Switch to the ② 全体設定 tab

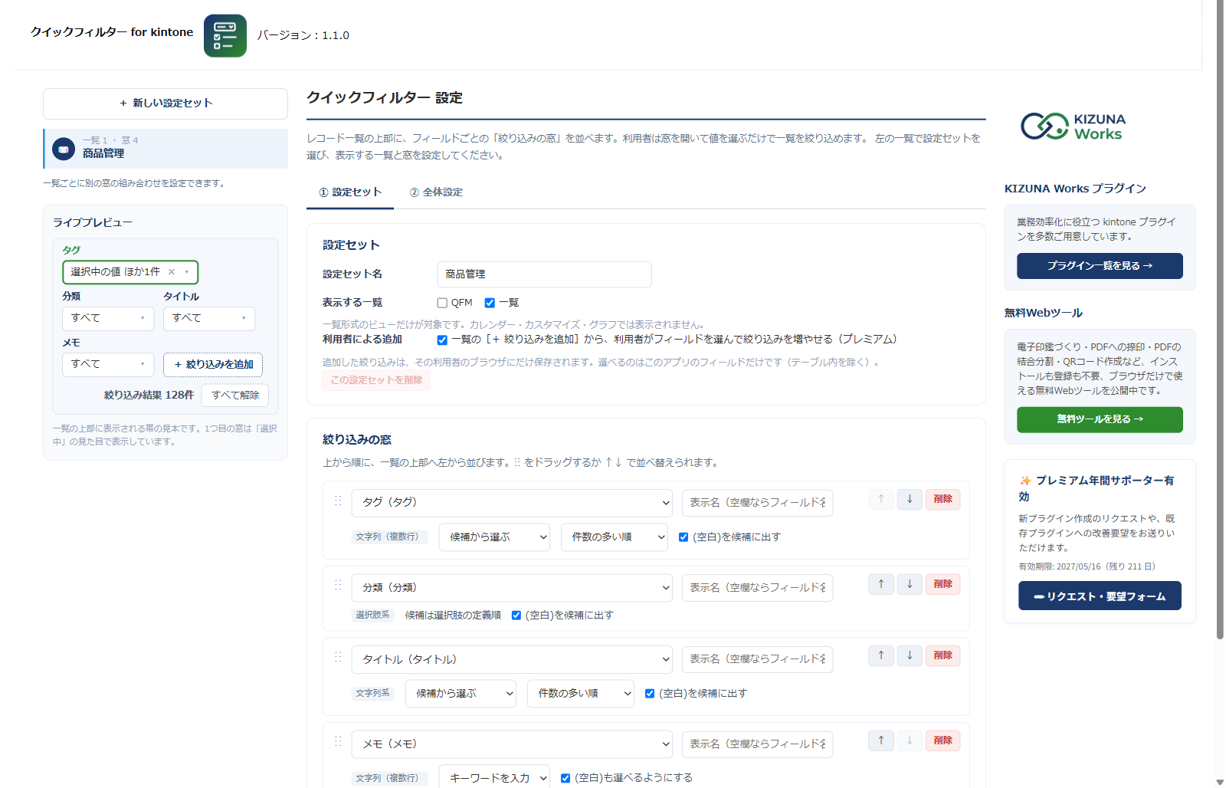[x=436, y=192]
